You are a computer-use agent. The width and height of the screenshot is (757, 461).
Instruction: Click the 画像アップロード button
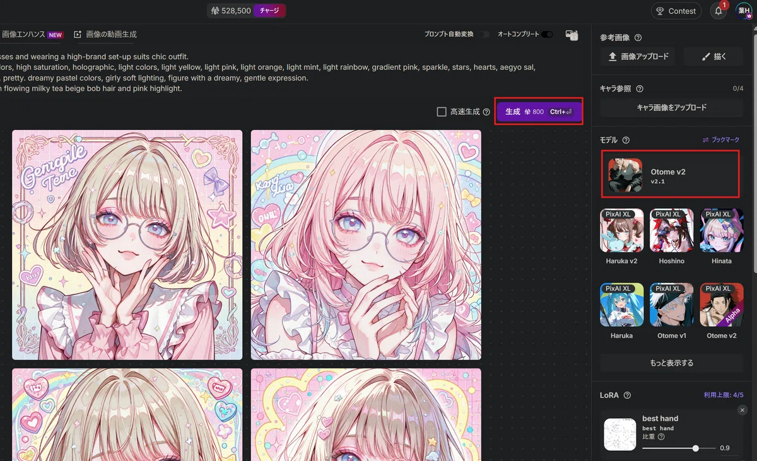tap(638, 56)
